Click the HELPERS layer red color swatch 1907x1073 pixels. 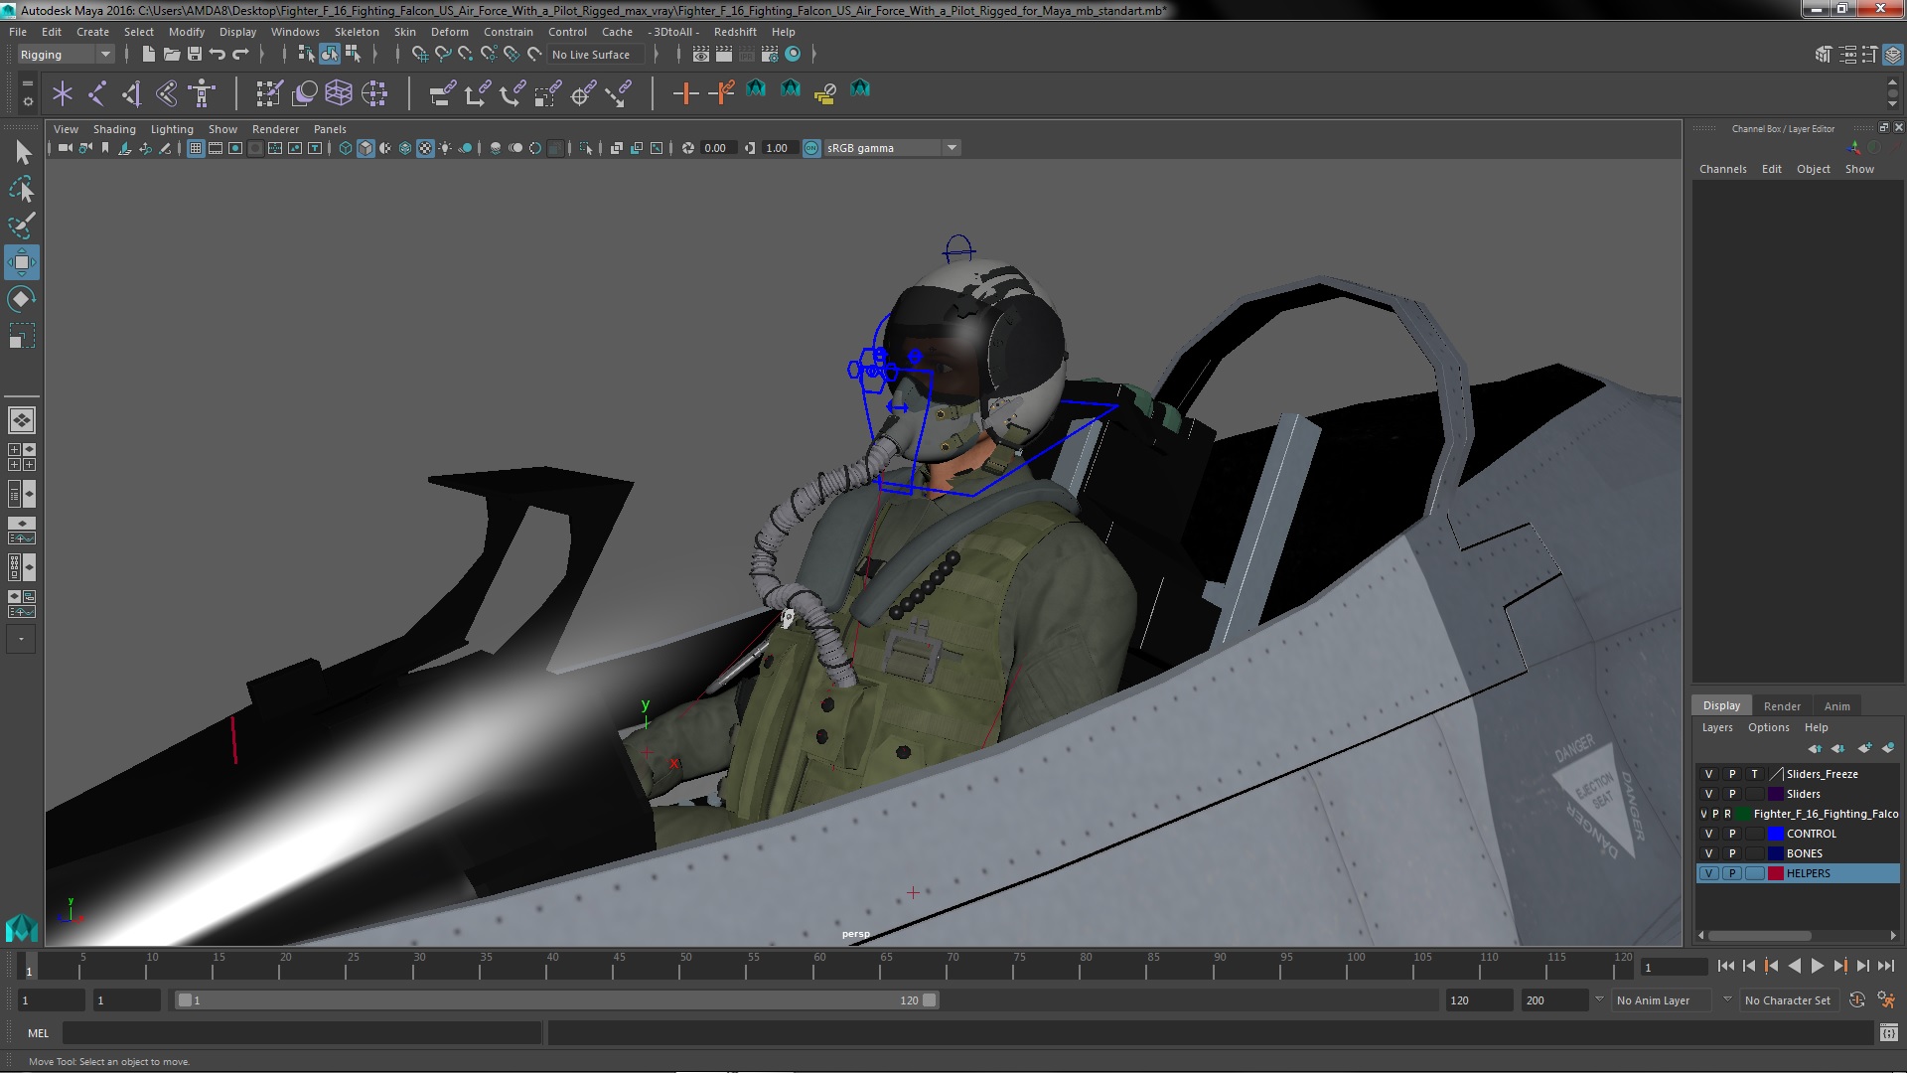click(1776, 873)
